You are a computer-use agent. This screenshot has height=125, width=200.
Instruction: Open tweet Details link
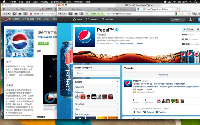pos(166,109)
